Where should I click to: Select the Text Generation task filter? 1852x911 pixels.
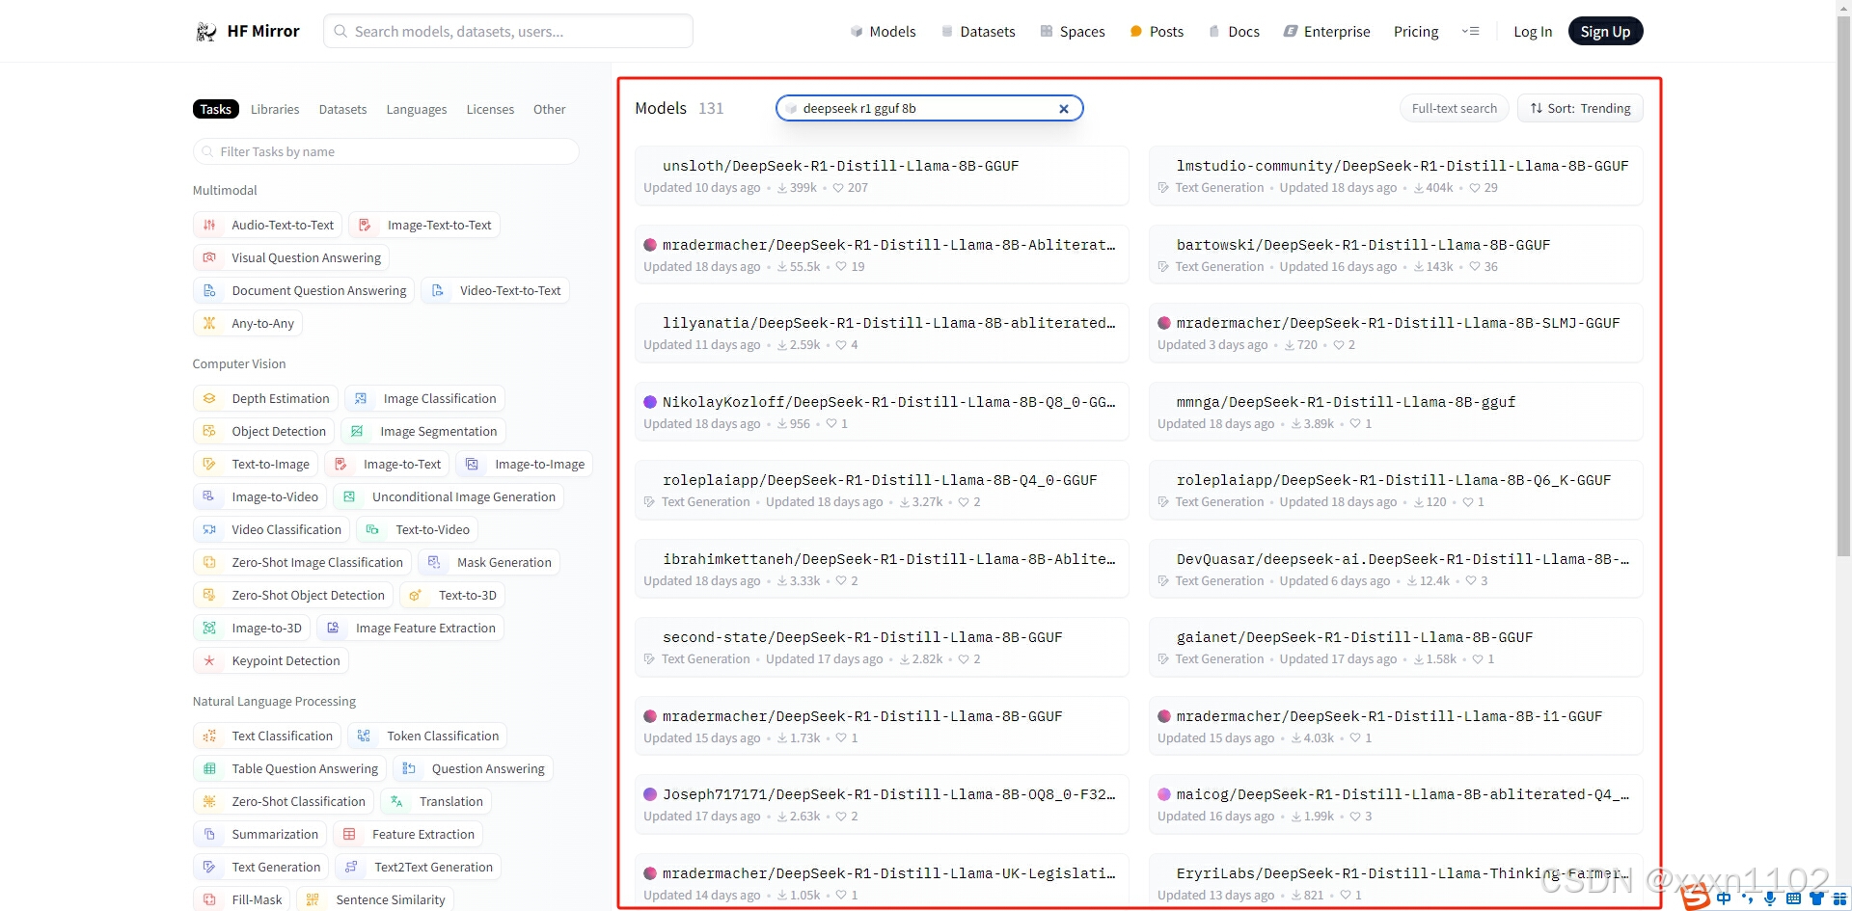click(x=260, y=868)
